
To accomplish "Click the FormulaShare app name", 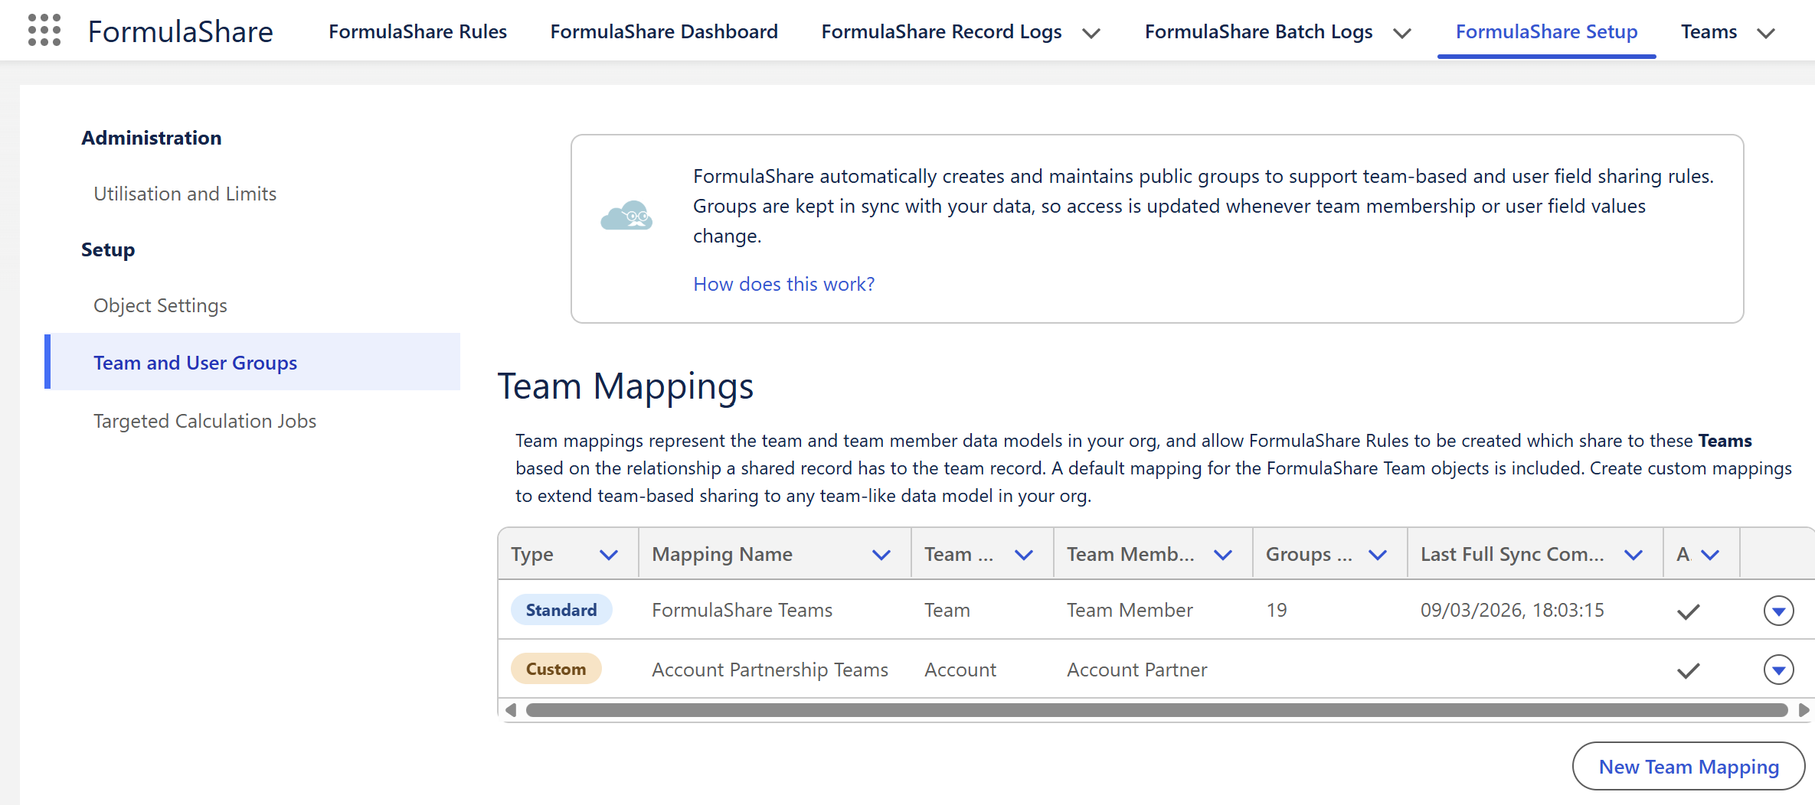I will [x=180, y=31].
